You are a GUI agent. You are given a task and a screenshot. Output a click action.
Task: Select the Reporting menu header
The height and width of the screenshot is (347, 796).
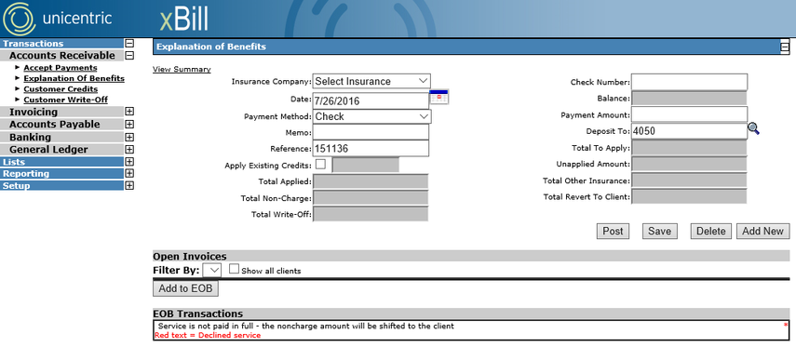tap(62, 173)
